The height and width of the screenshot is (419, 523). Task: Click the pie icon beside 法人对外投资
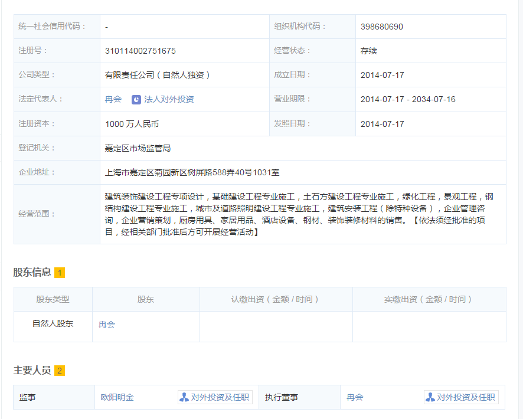click(x=136, y=100)
